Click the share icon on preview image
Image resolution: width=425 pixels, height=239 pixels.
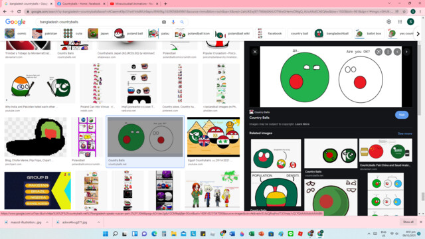pyautogui.click(x=379, y=52)
